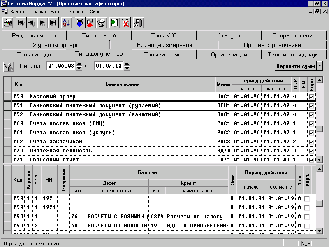Click scroll thumb of the Бал.счет table

click(x=320, y=203)
